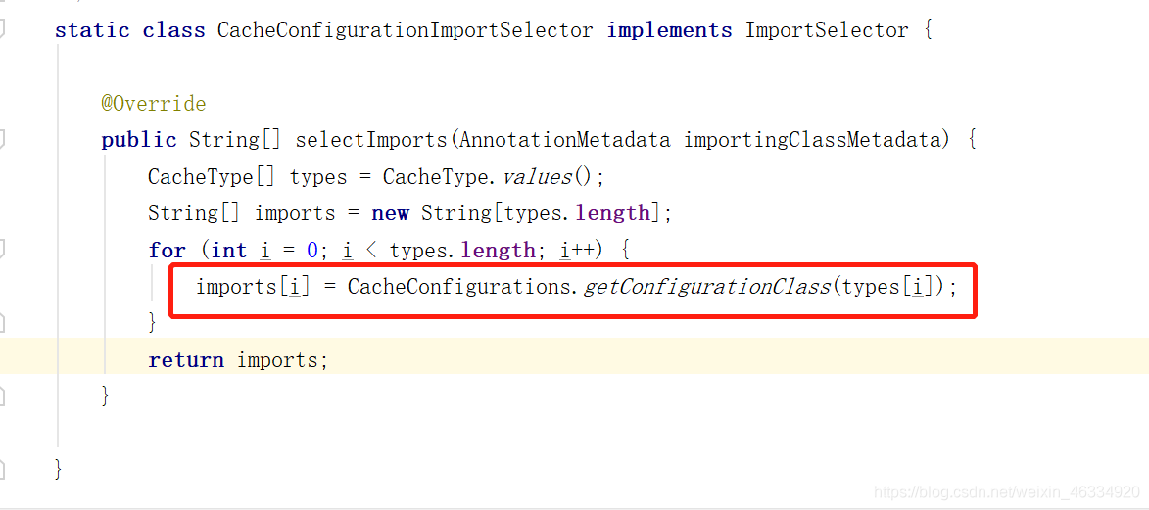Click the 'implements' keyword

click(669, 30)
